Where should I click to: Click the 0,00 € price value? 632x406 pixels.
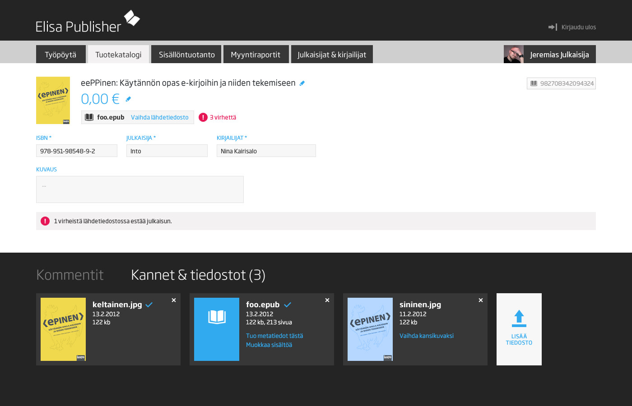click(100, 99)
